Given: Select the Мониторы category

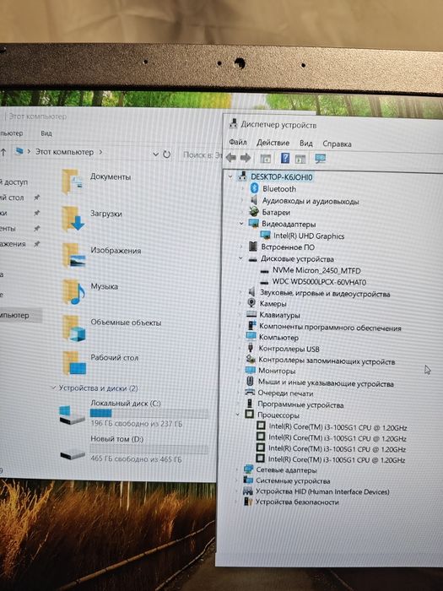Looking at the screenshot, I should pyautogui.click(x=277, y=371).
